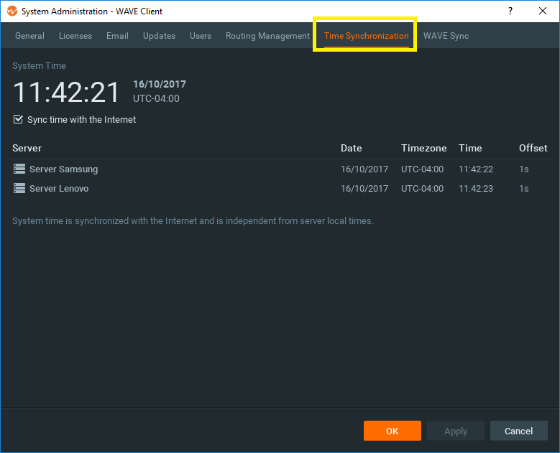This screenshot has height=453, width=560.
Task: Switch to Routing Management tab
Action: [x=267, y=36]
